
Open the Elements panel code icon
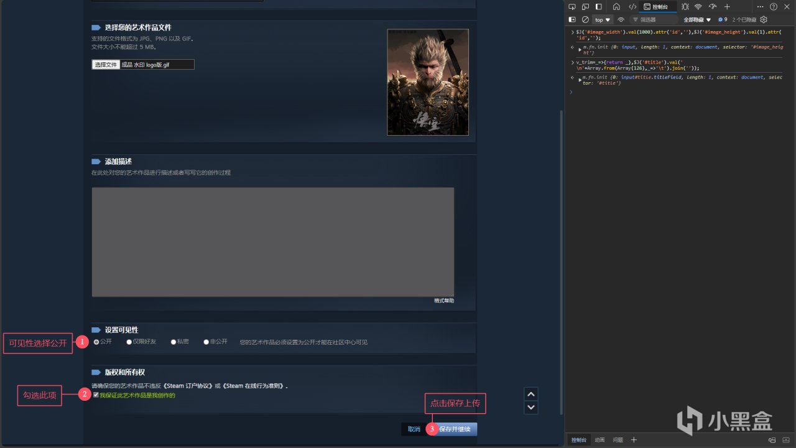pyautogui.click(x=632, y=7)
